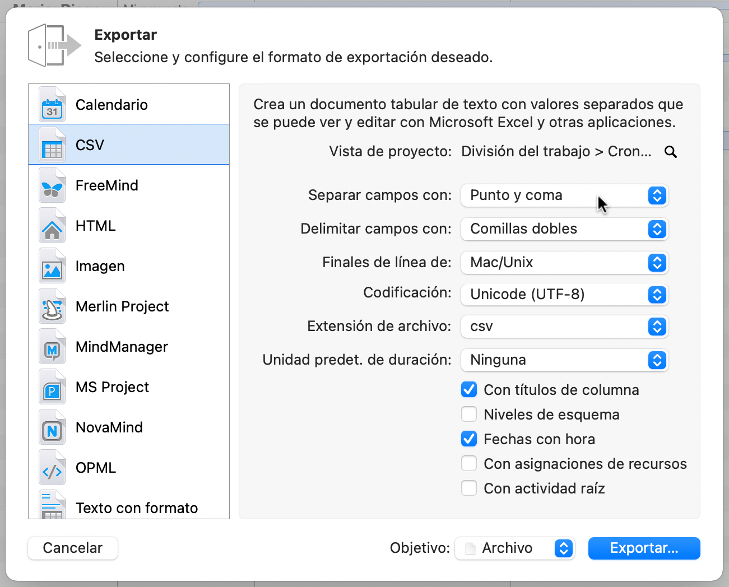Choose the HTML export icon
The height and width of the screenshot is (587, 729).
click(52, 226)
